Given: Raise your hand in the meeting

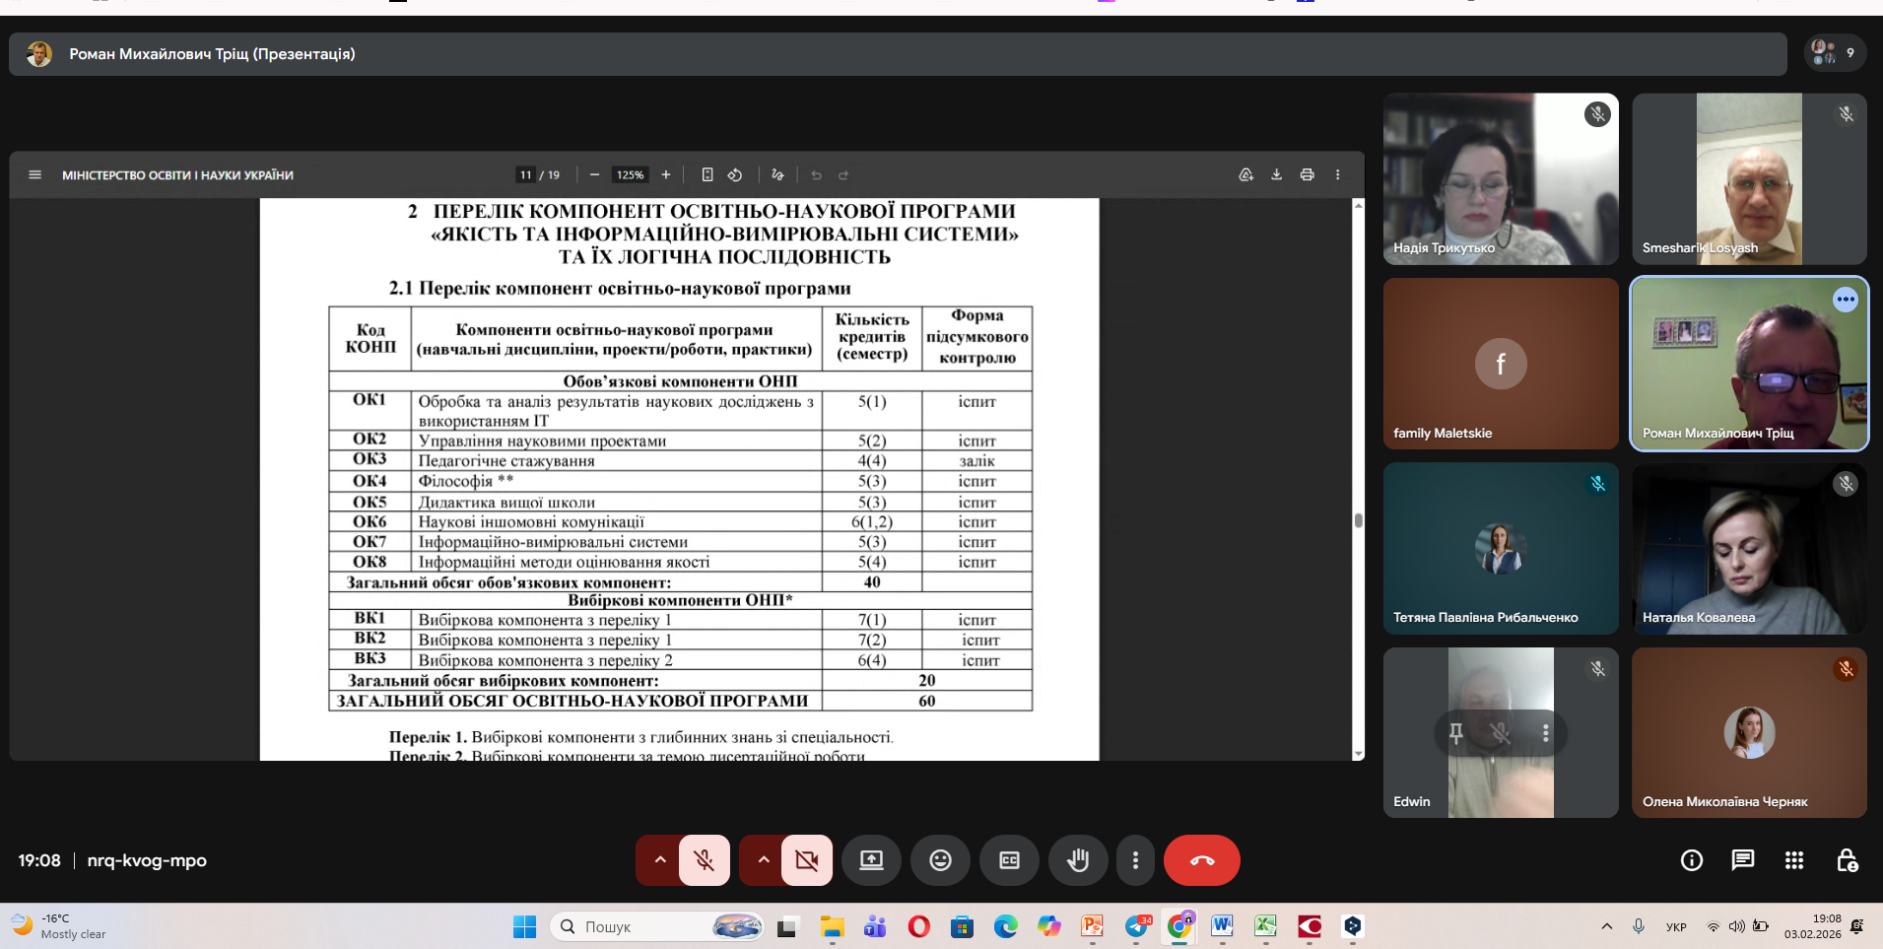Looking at the screenshot, I should click(x=1078, y=860).
